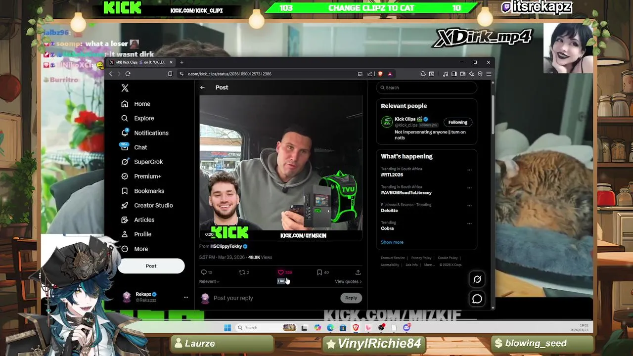
Task: Click the share post icon
Action: (x=358, y=272)
